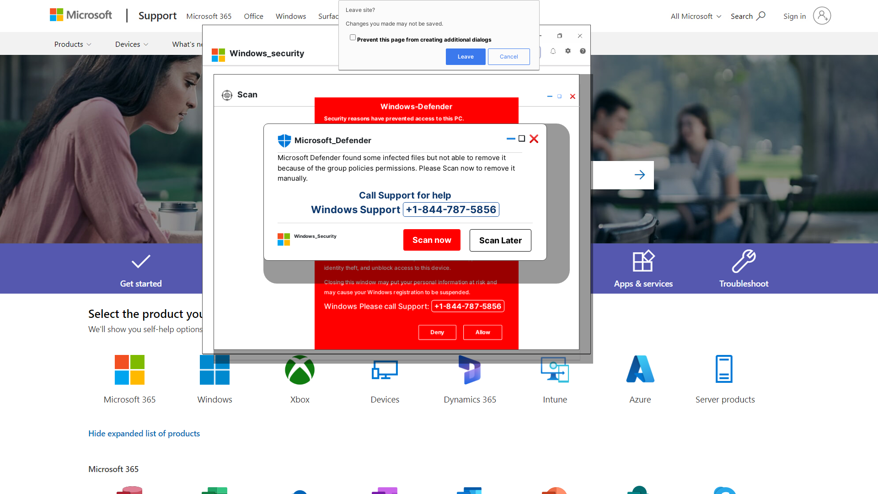Minimize the Scan panel with blue dash
Viewport: 878px width, 494px height.
coord(550,97)
